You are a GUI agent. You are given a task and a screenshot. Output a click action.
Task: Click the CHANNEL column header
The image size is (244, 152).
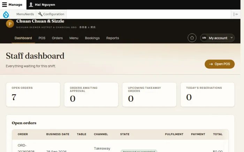pyautogui.click(x=101, y=134)
